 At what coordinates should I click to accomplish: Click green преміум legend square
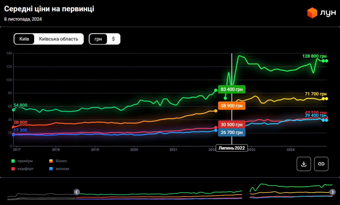point(13,161)
